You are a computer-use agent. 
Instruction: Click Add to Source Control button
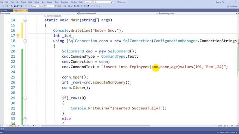point(227,133)
